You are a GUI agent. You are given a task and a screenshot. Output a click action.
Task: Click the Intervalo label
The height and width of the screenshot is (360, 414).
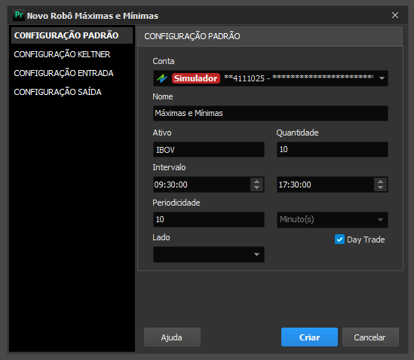coord(169,167)
